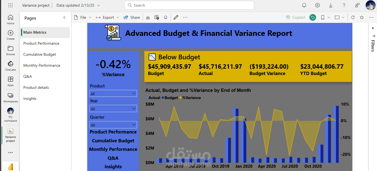Open the Edit pencil to modify the report
This screenshot has width=377, height=171.
[176, 17]
